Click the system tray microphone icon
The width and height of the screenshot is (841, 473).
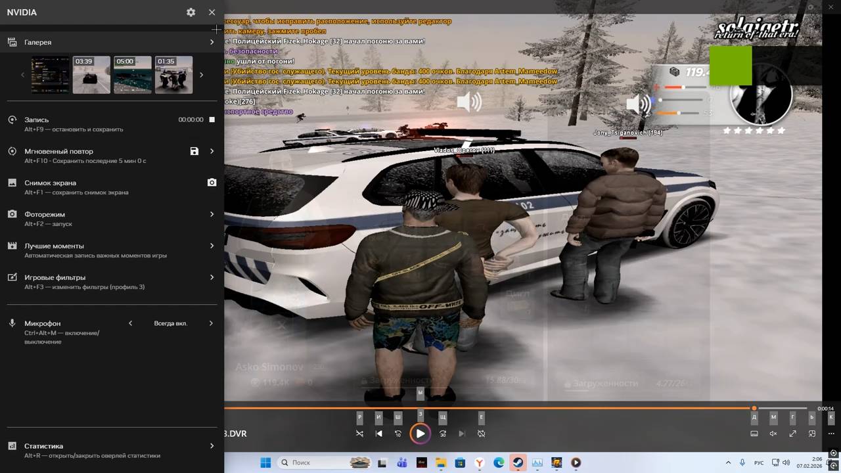coord(742,462)
